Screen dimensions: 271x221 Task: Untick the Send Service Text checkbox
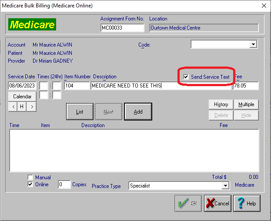tap(186, 77)
